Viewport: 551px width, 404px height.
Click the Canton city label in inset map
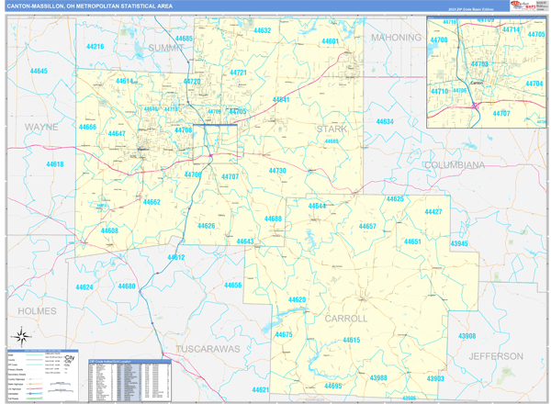pos(475,84)
